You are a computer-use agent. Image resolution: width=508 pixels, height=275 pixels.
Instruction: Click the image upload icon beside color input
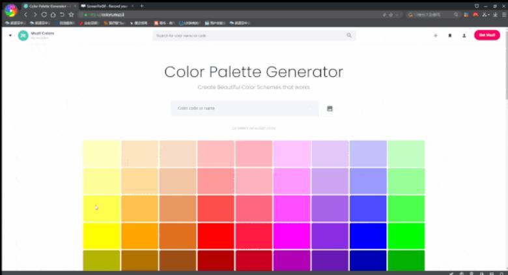(330, 108)
